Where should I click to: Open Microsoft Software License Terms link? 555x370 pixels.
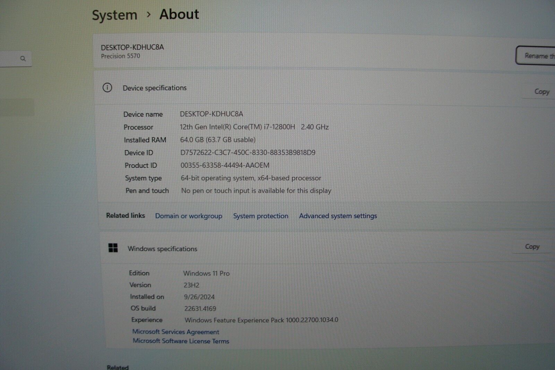181,341
